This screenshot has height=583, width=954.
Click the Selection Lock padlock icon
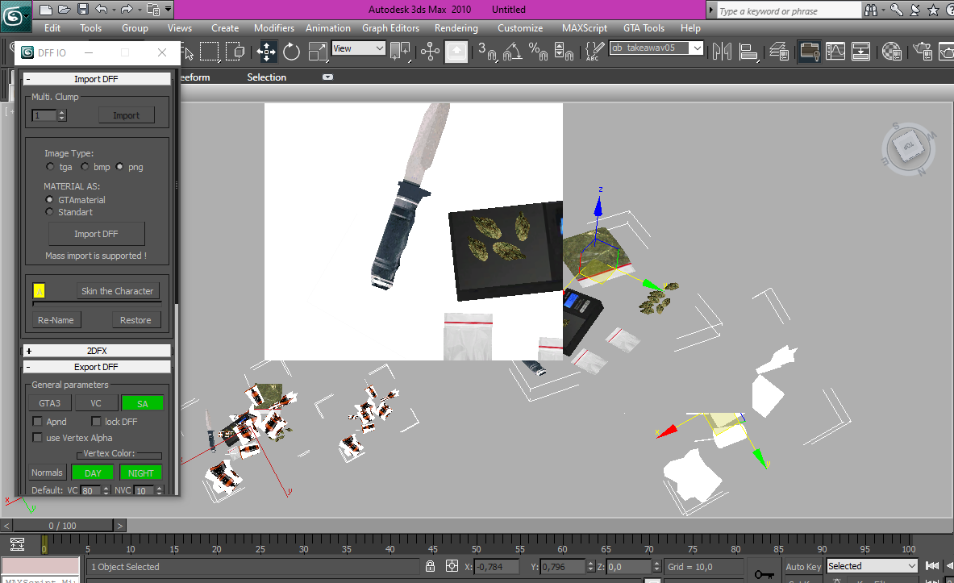431,567
